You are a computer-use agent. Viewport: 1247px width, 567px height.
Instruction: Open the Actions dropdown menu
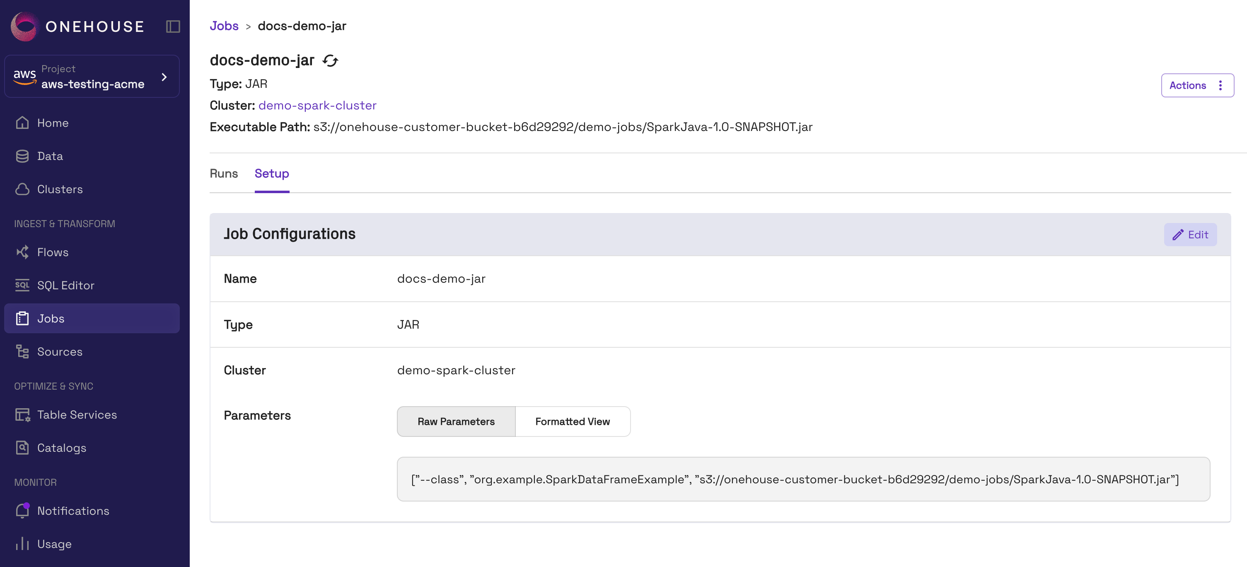1196,85
